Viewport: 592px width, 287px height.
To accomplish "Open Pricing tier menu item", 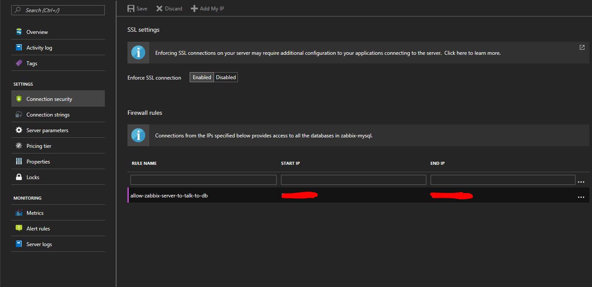I will [x=58, y=146].
